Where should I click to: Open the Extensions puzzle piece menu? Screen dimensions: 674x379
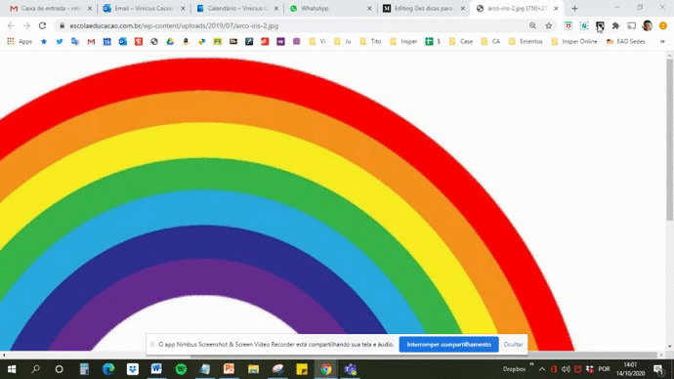click(x=615, y=25)
